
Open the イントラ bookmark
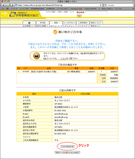click(x=14, y=9)
